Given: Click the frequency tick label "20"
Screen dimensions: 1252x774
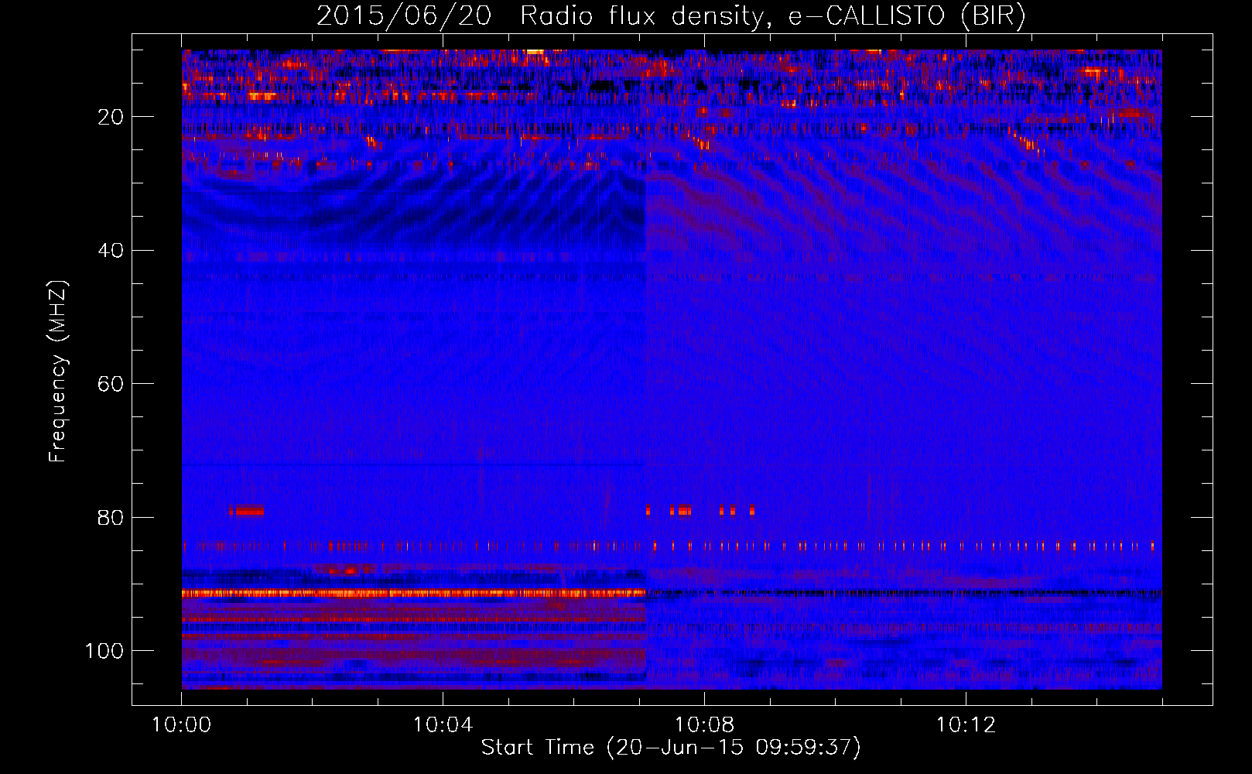Looking at the screenshot, I should 111,117.
